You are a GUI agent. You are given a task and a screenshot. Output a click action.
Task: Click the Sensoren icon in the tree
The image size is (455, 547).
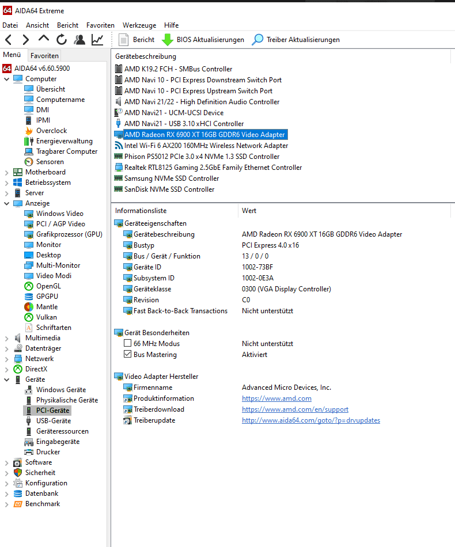[x=29, y=162]
